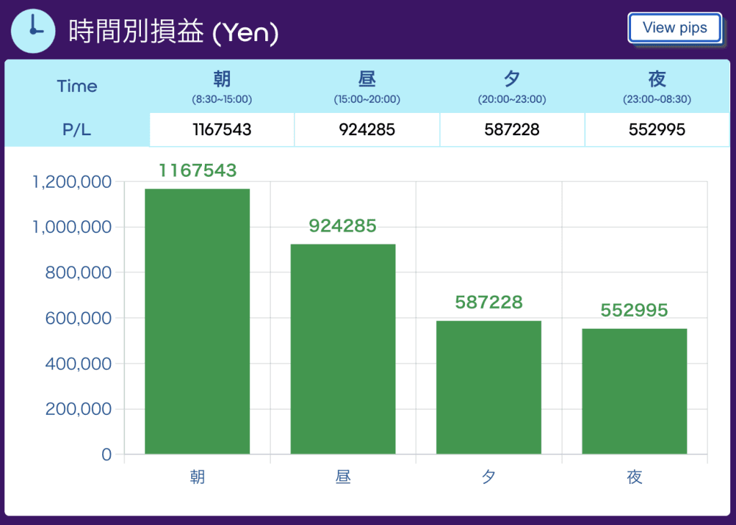Select the 夜 (23:00~08:30) column header
The height and width of the screenshot is (525, 736).
[657, 86]
